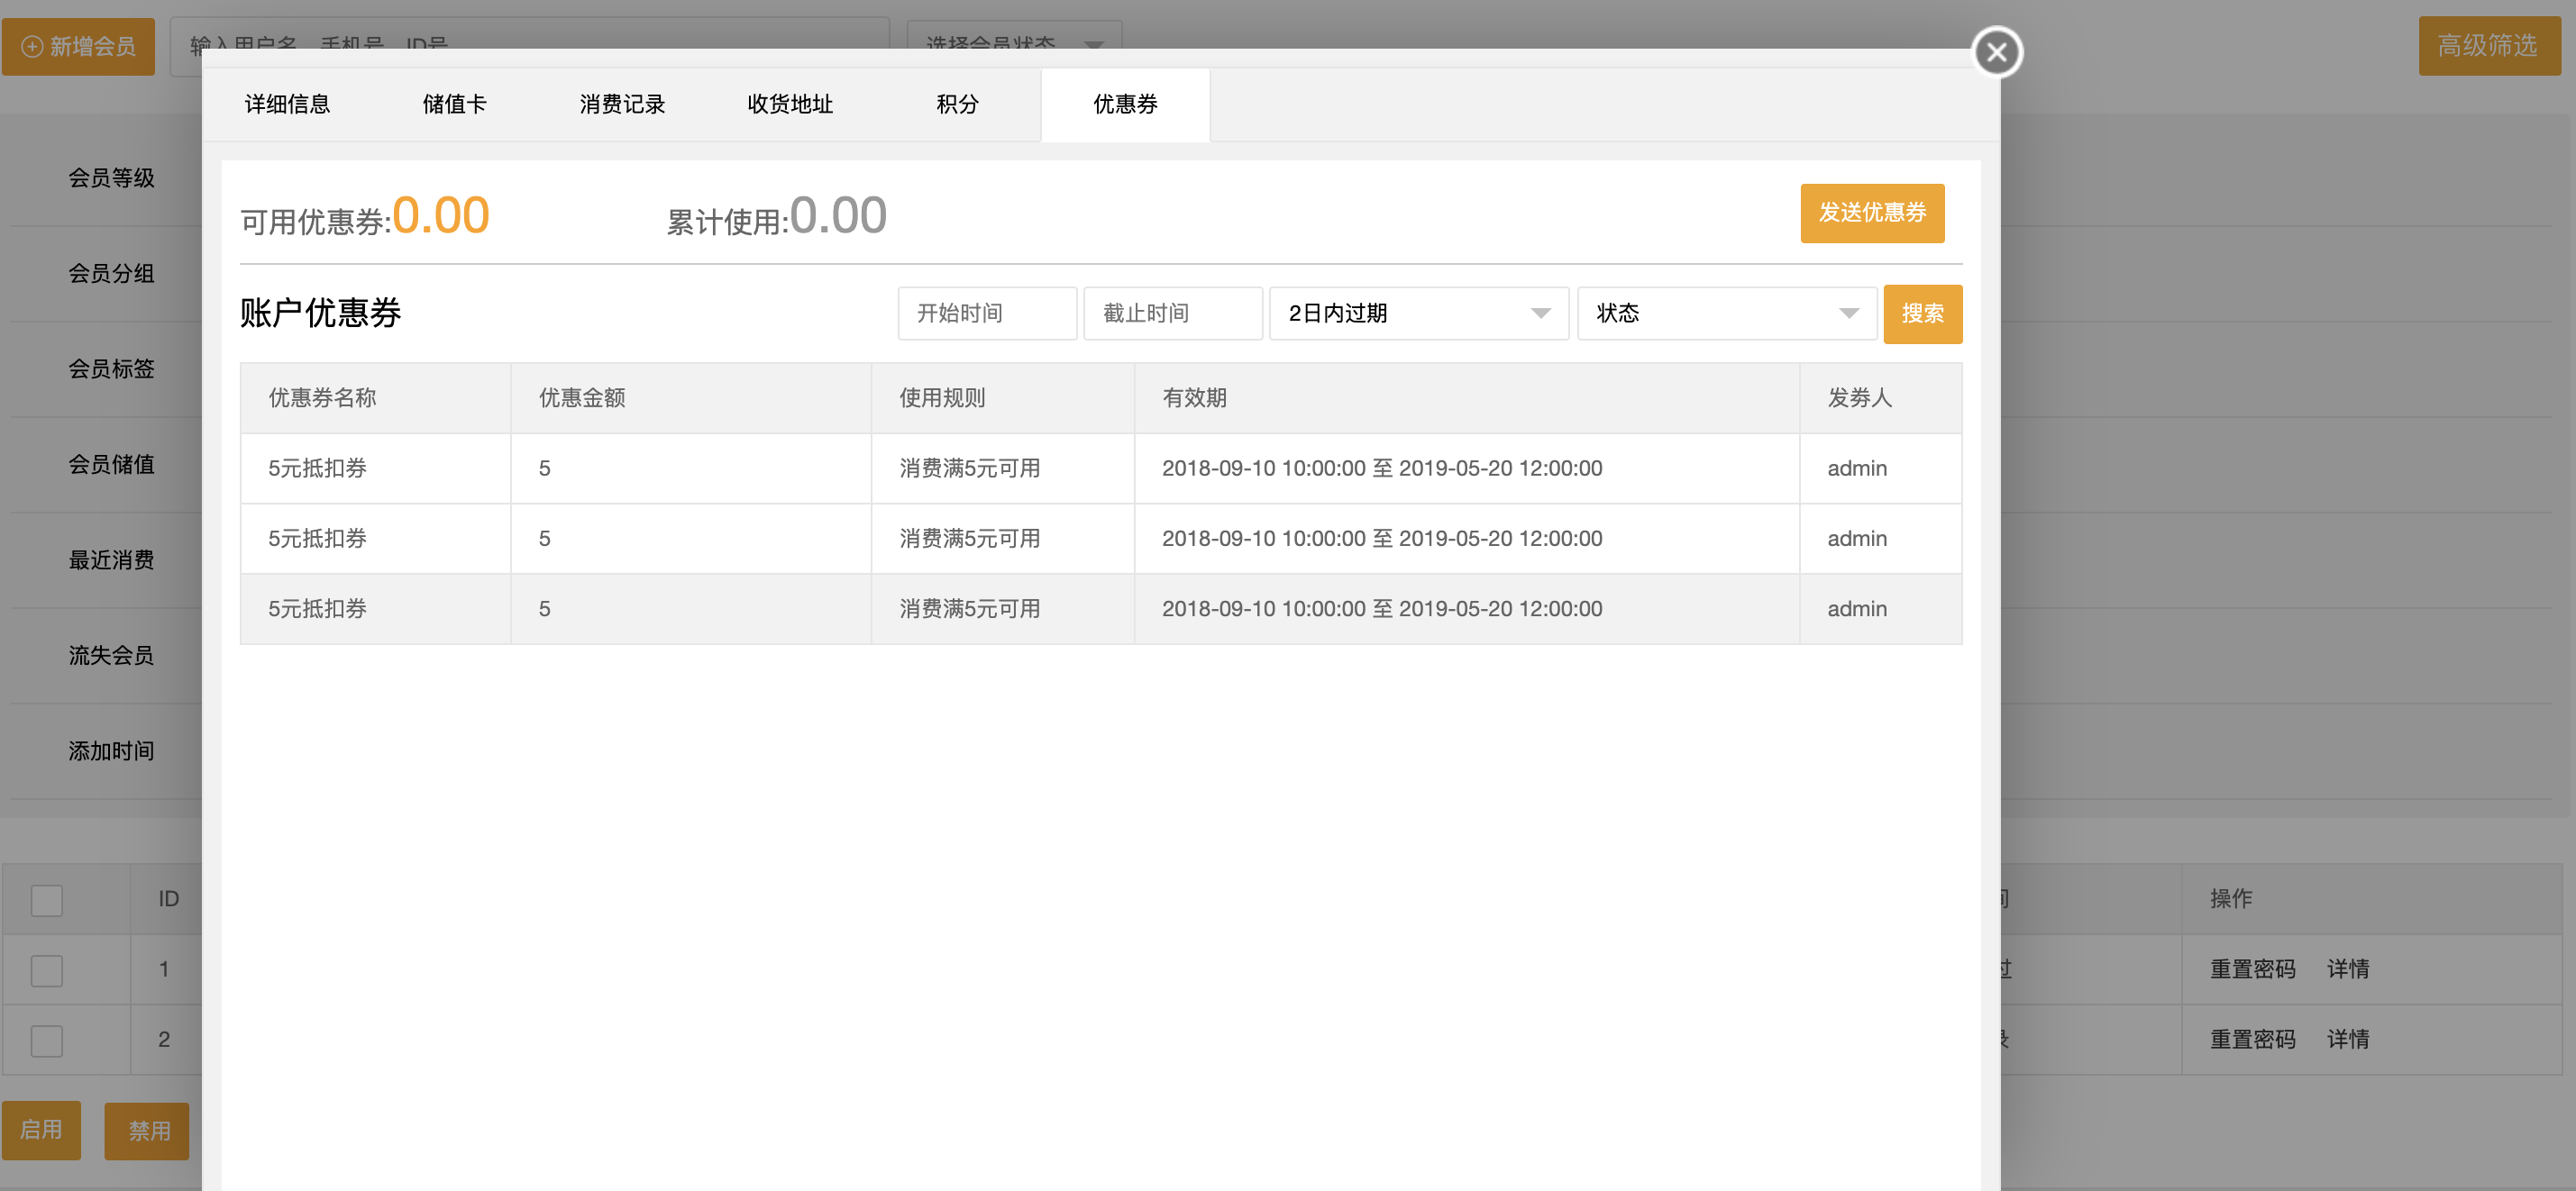Click the second row's 5元抵扣券 name
This screenshot has width=2576, height=1191.
coord(317,539)
